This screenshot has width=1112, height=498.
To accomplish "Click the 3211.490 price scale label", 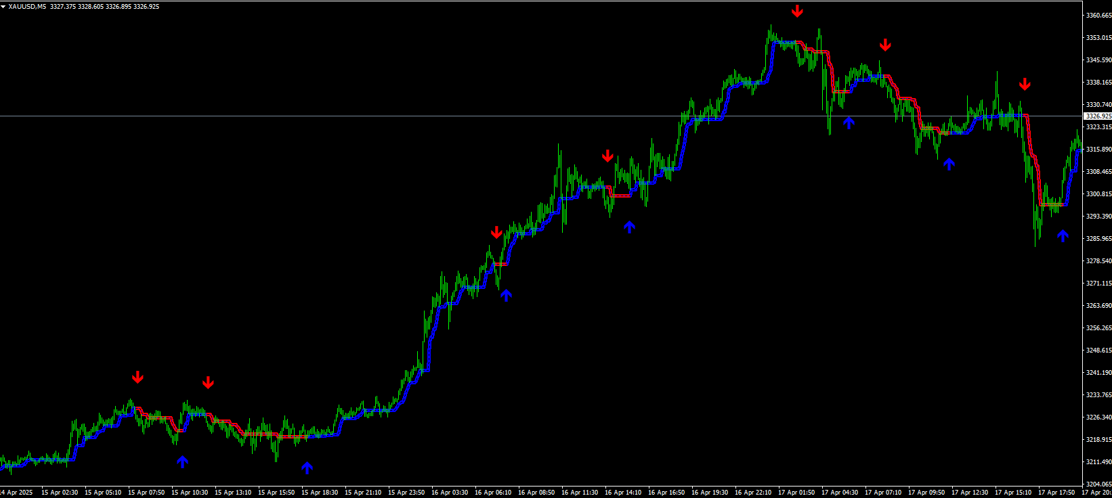I will click(1098, 462).
